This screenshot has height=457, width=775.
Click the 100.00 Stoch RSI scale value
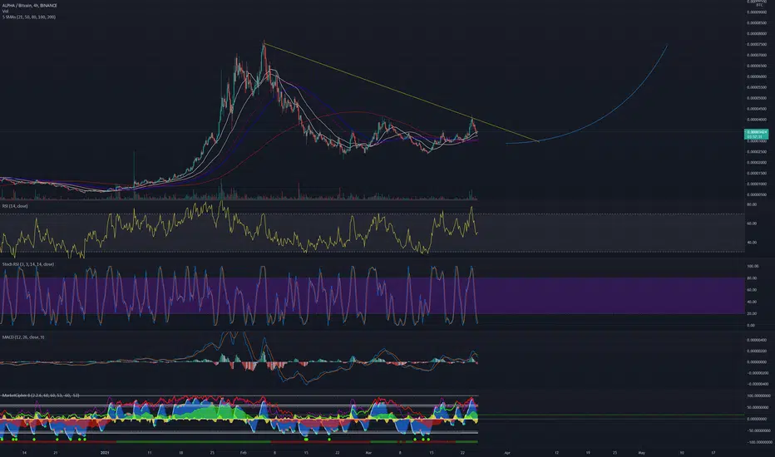click(x=753, y=266)
